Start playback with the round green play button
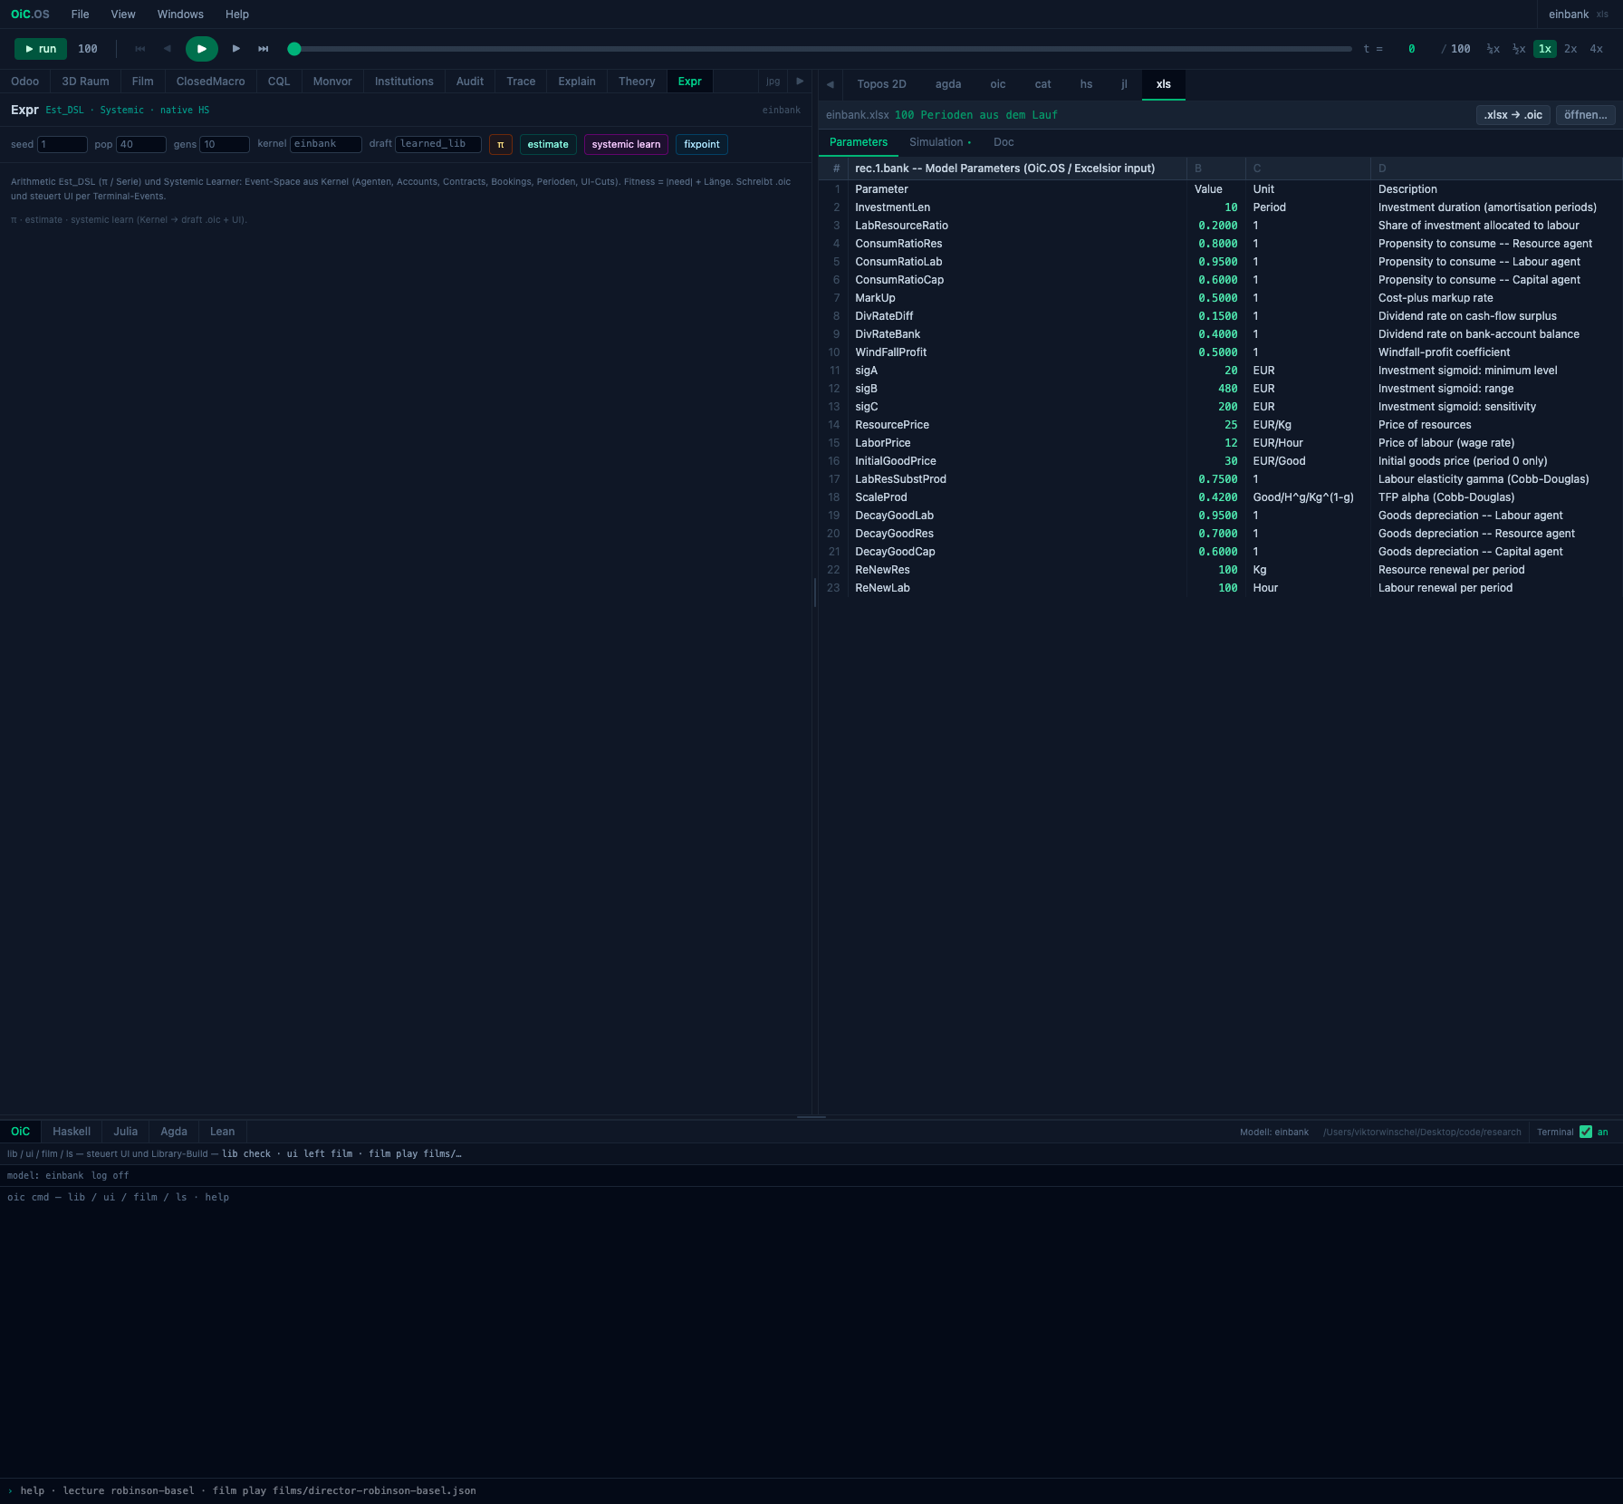The image size is (1623, 1504). click(201, 49)
